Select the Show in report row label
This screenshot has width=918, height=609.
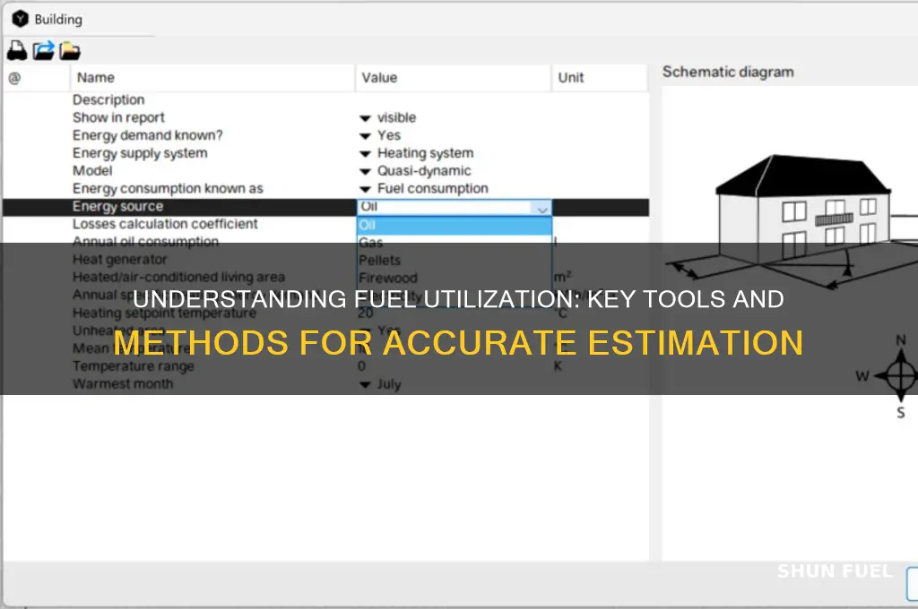[118, 117]
